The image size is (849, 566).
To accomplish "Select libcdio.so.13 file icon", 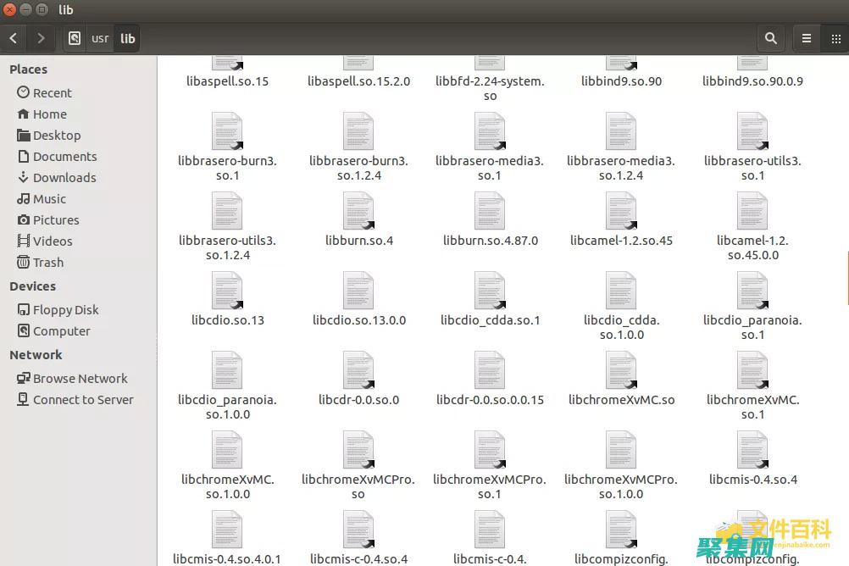I will (227, 291).
